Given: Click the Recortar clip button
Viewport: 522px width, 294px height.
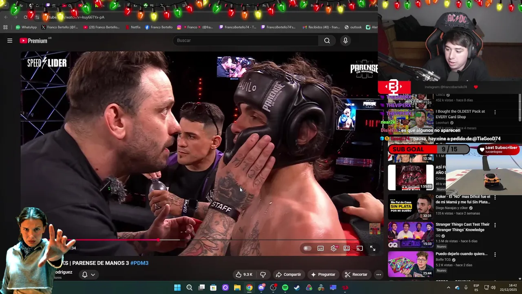Looking at the screenshot, I should 356,274.
